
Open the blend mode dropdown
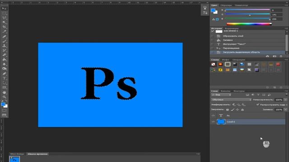pos(231,100)
